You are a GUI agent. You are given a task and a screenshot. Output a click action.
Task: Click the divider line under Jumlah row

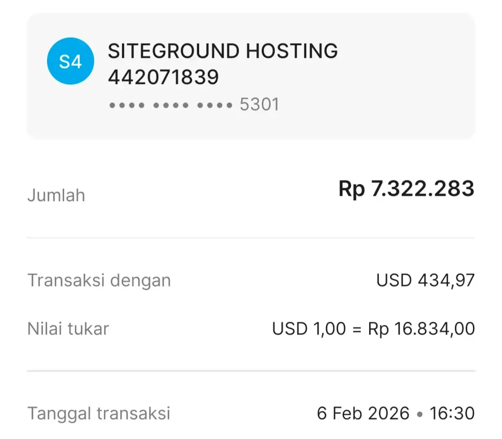pyautogui.click(x=251, y=238)
